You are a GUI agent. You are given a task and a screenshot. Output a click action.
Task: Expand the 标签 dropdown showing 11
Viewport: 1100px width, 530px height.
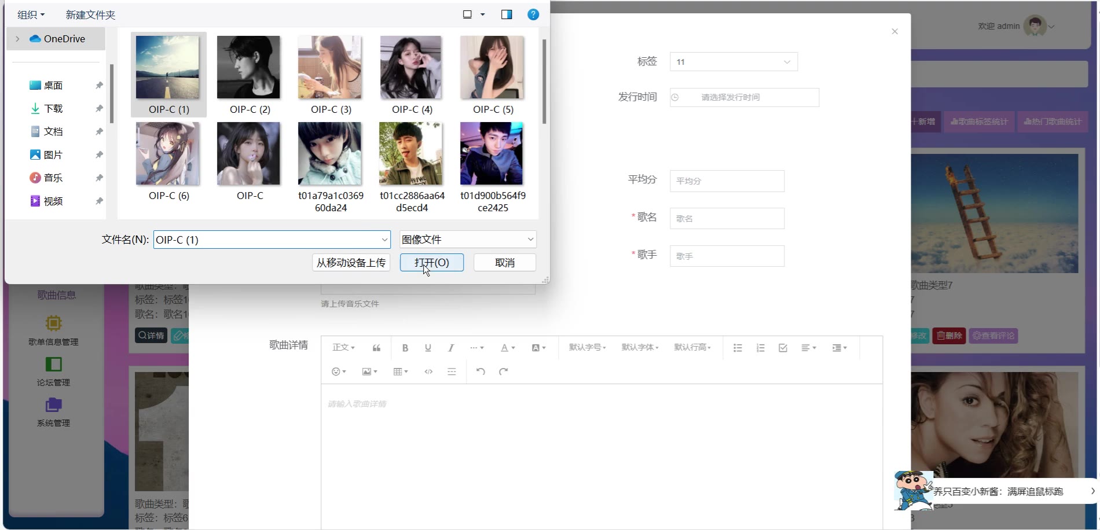pyautogui.click(x=733, y=62)
